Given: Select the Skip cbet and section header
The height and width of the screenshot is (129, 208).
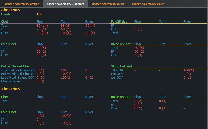Looking at the screenshot, I should click(x=121, y=66).
